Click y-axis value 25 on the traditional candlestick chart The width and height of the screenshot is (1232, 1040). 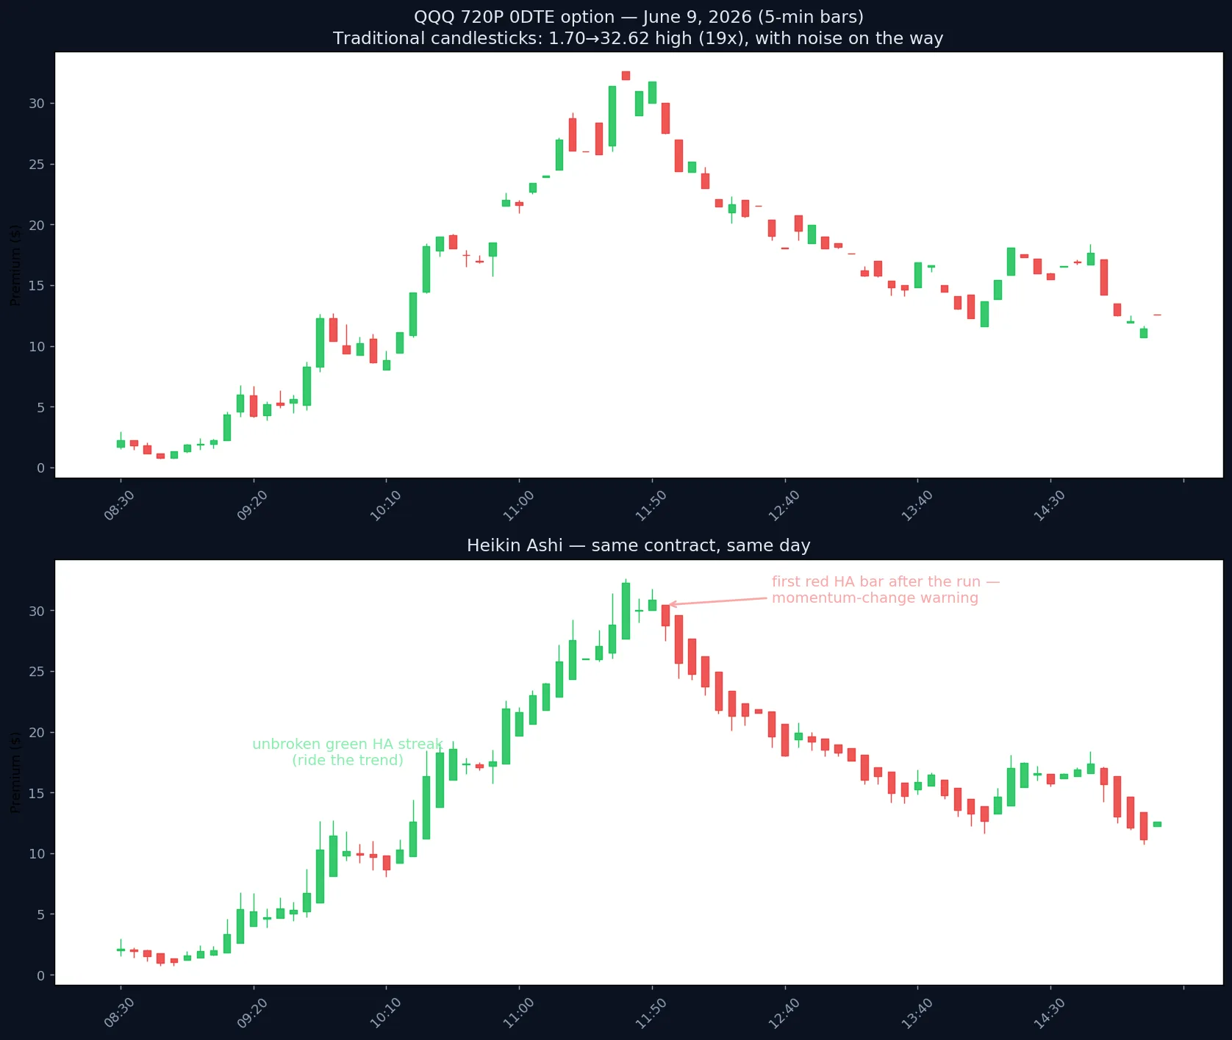37,164
